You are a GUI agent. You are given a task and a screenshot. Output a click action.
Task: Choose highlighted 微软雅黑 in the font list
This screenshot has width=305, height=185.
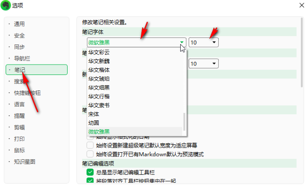[135, 132]
